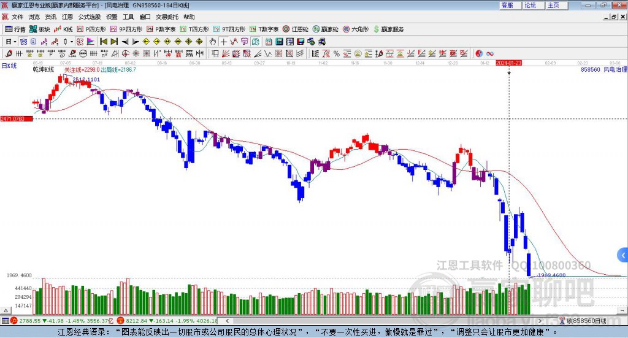Open the T数字表 number table tool
Viewport: 628px width, 338px height.
pyautogui.click(x=264, y=29)
